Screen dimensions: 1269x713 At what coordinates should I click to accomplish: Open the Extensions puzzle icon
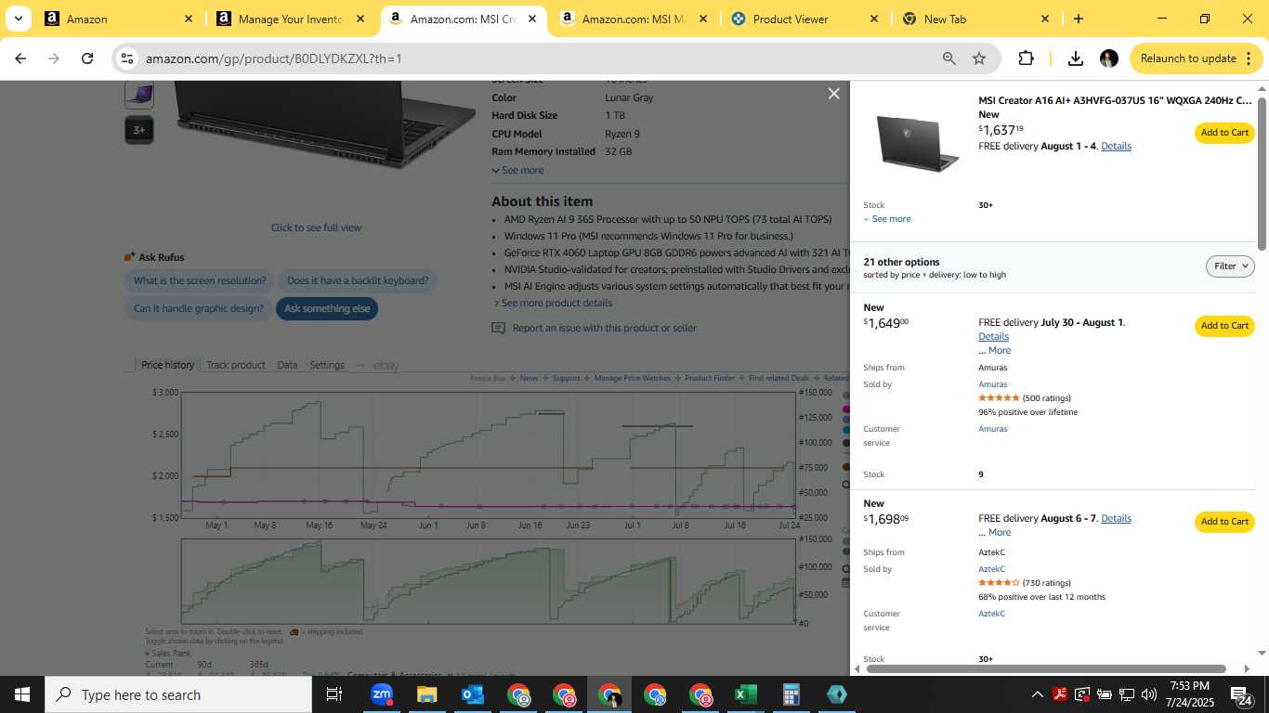(1026, 58)
